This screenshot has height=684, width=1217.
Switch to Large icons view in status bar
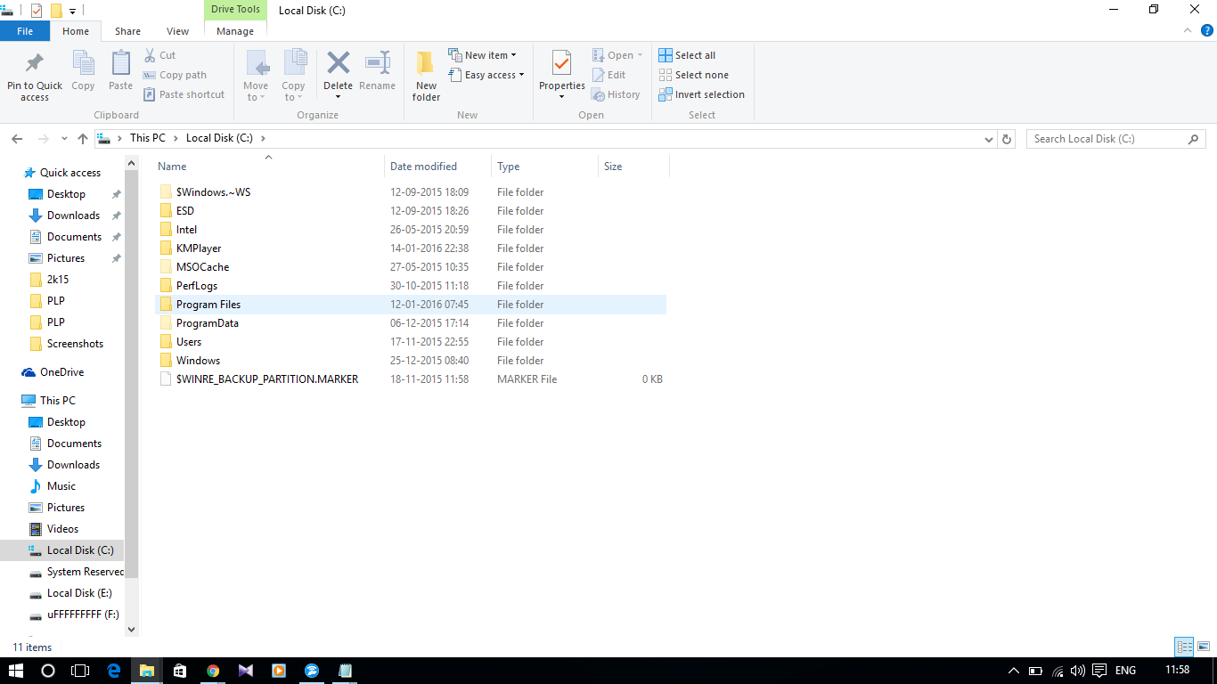pos(1202,647)
